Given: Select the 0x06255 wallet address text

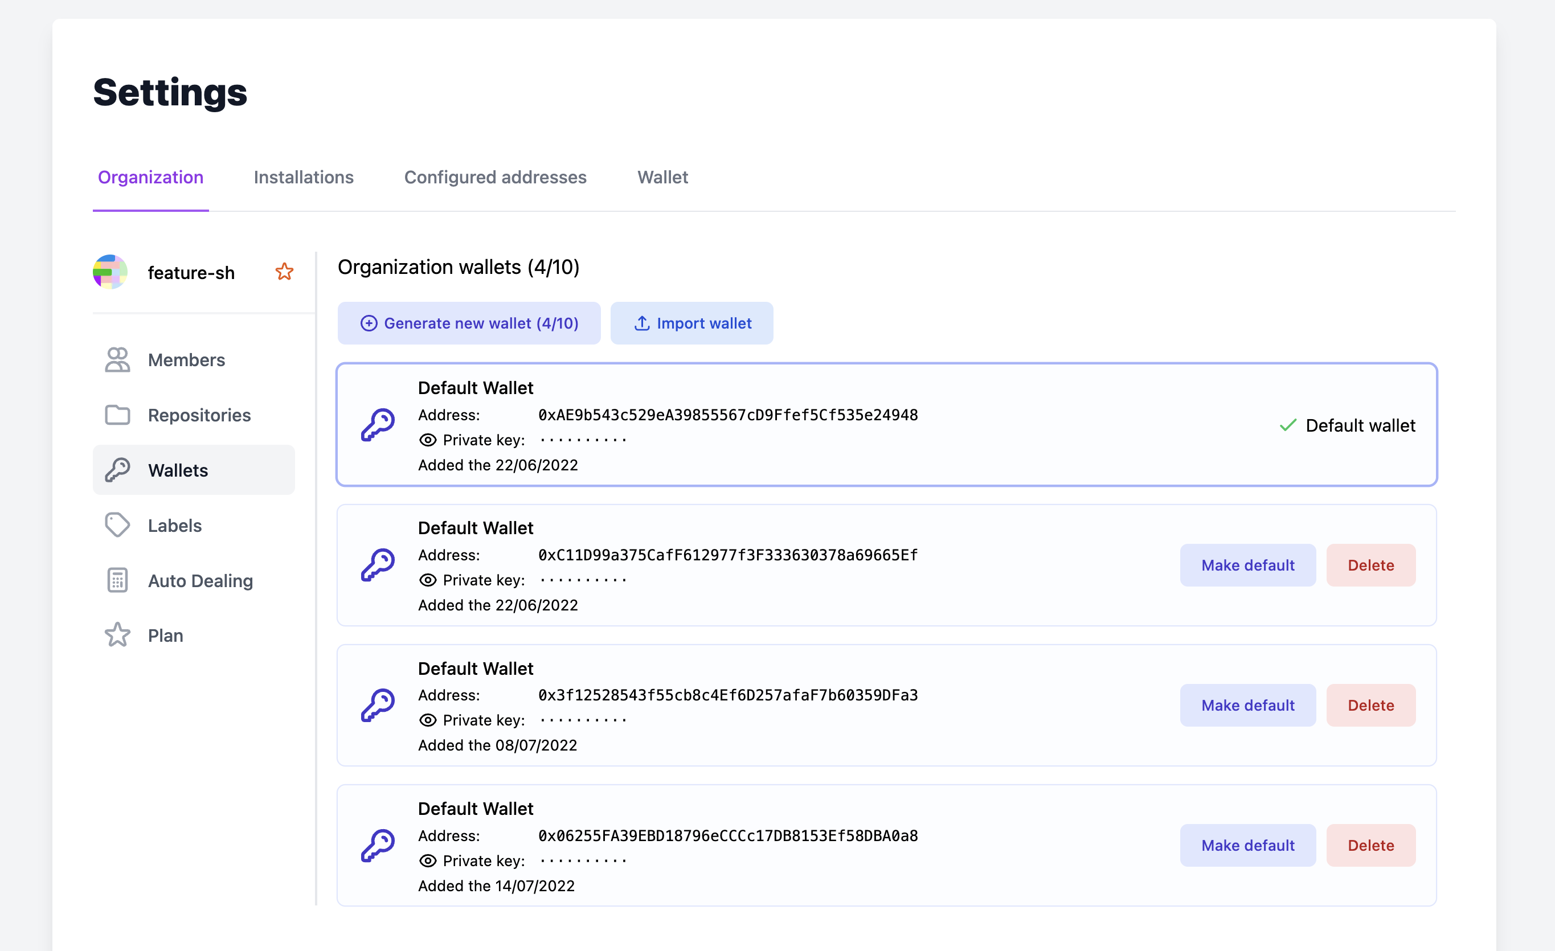Looking at the screenshot, I should 727,835.
